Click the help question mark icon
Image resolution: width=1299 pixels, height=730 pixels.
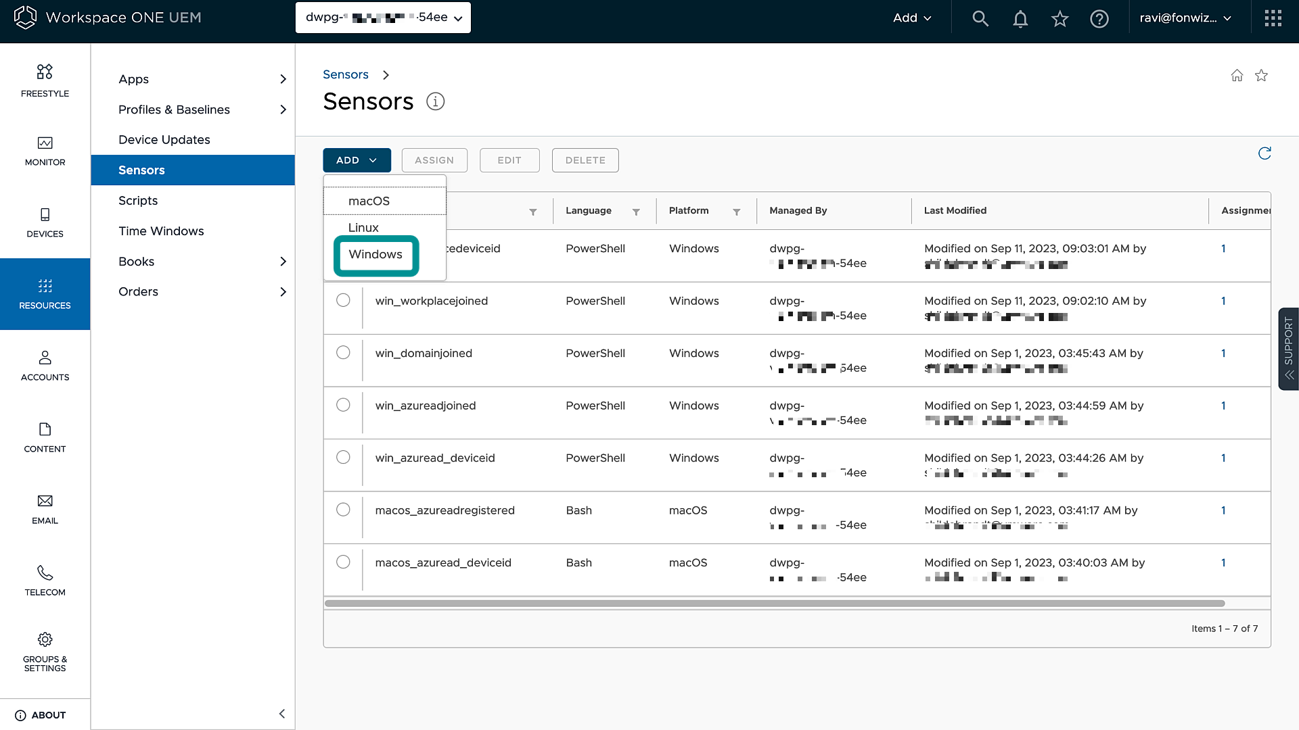(1099, 18)
